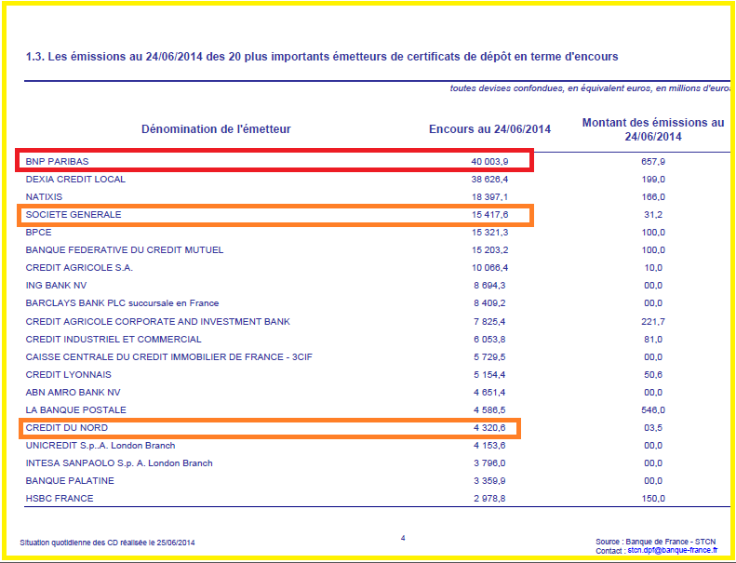Select the encours value 4 651,4

(489, 393)
